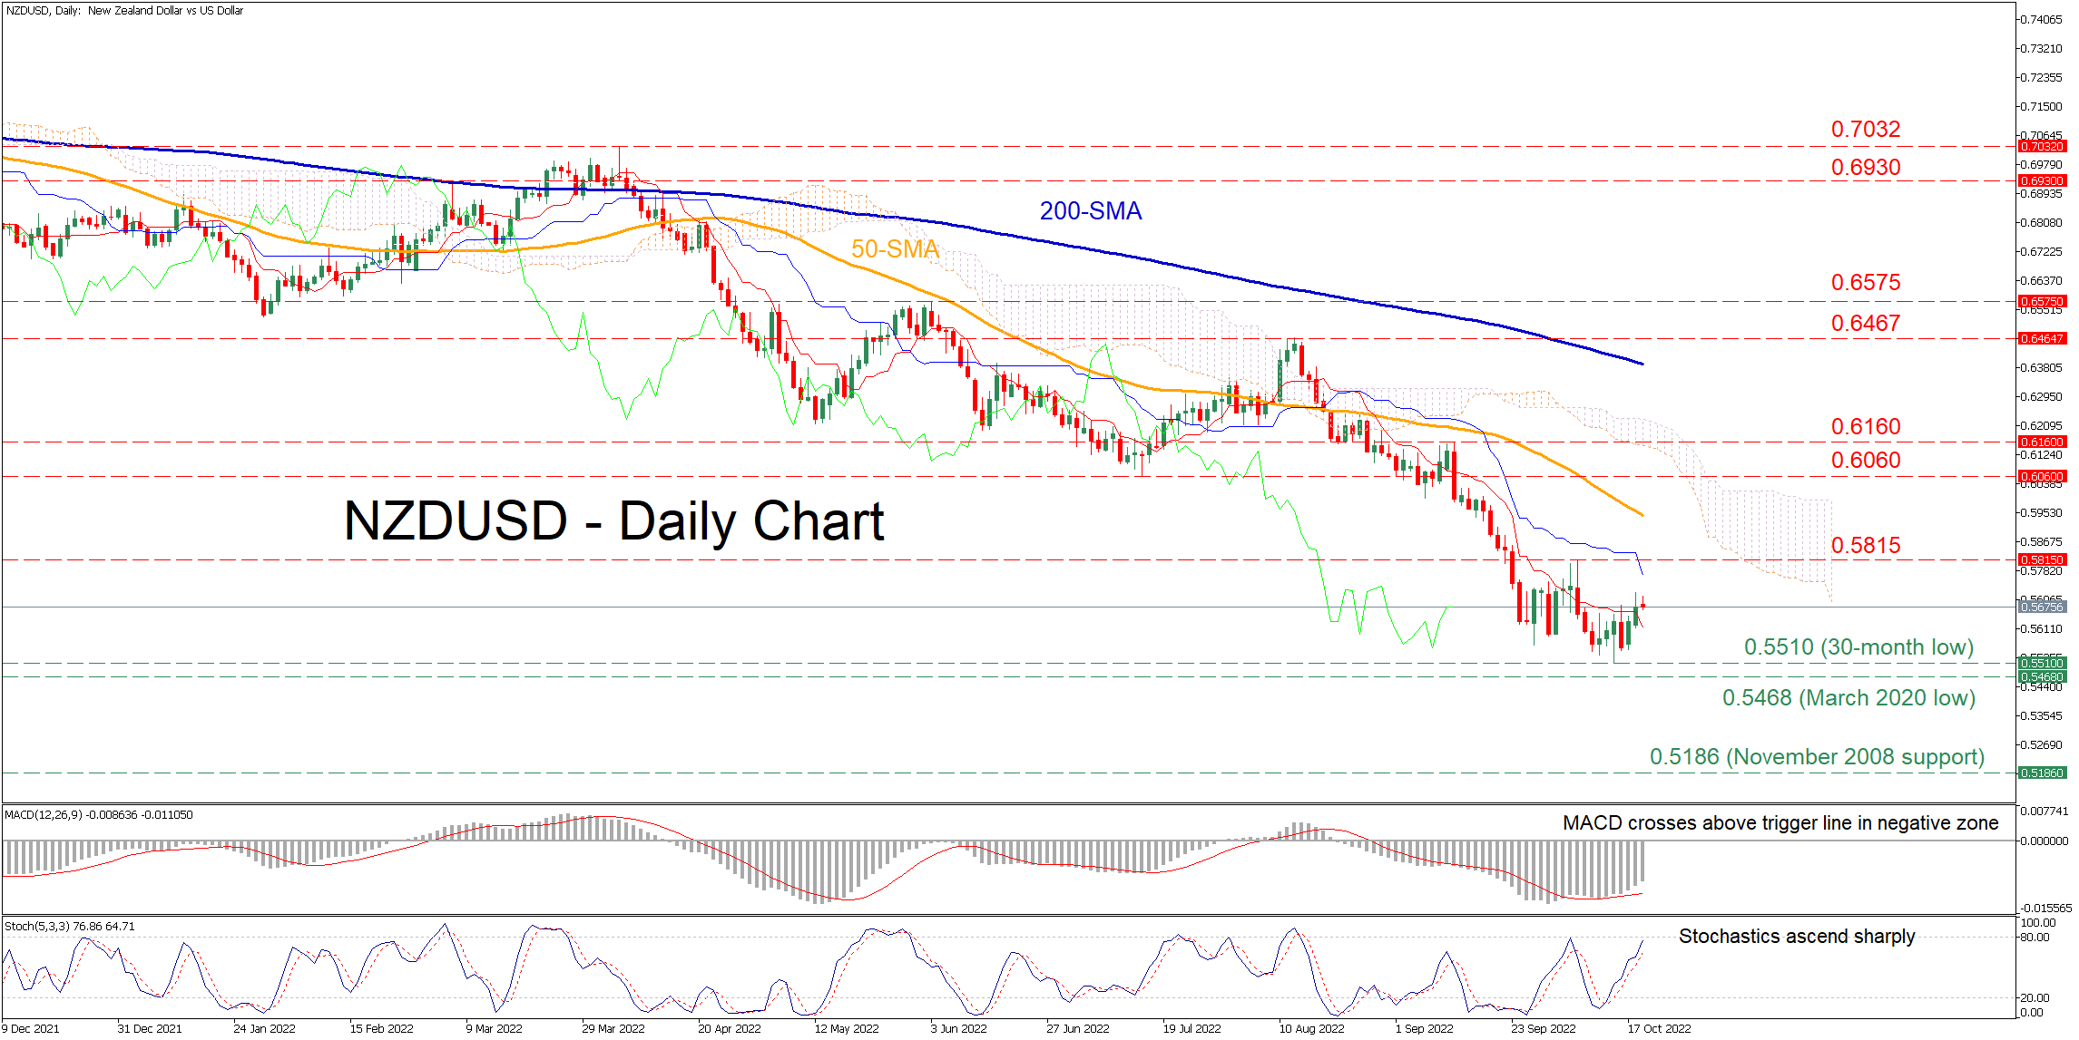Click the MACD crosses above trigger line annotation
Image resolution: width=2079 pixels, height=1040 pixels.
click(1780, 823)
